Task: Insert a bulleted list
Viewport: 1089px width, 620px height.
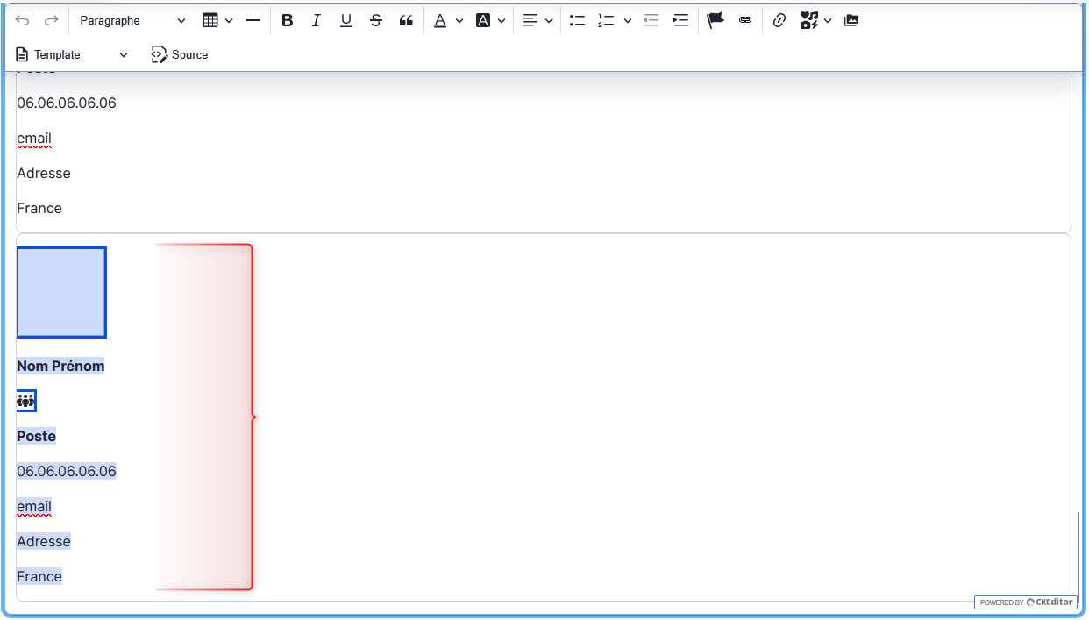Action: (x=577, y=20)
